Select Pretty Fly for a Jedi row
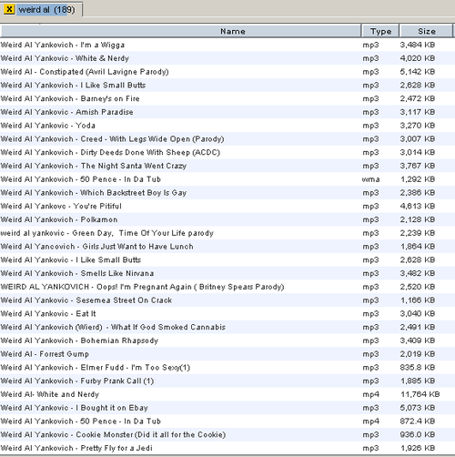The image size is (455, 457). pos(227,448)
